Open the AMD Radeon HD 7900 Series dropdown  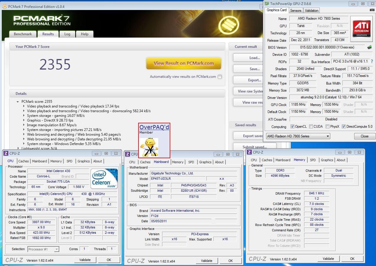point(298,136)
